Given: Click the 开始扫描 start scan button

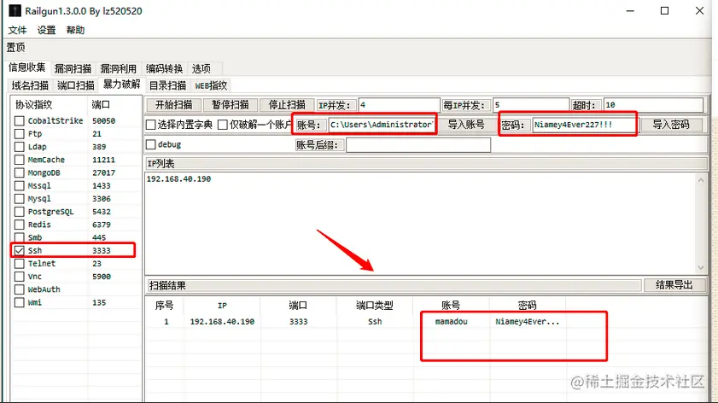Looking at the screenshot, I should (173, 105).
